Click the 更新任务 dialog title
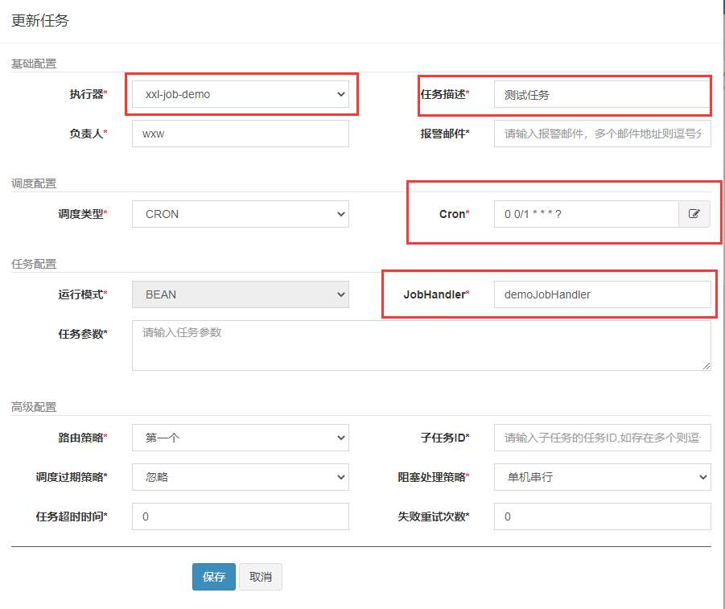Viewport: 725px width, 609px height. pos(40,21)
